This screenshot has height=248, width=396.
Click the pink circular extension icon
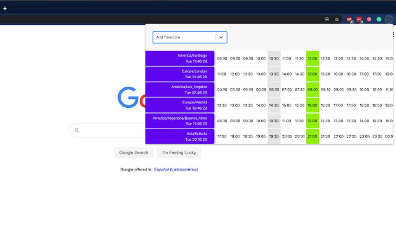click(368, 19)
